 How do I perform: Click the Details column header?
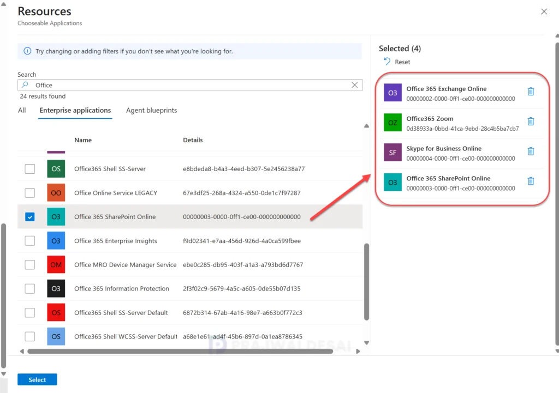pyautogui.click(x=193, y=140)
